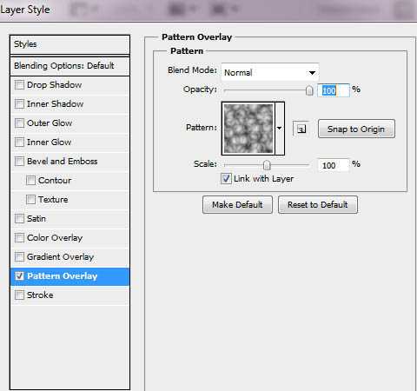Toggle Link with Layer checkbox
Screen dimensions: 417x391
(x=226, y=179)
